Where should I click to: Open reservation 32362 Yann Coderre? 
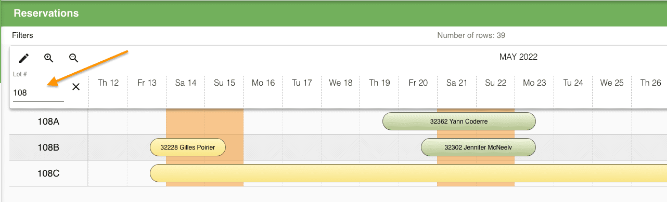(459, 121)
